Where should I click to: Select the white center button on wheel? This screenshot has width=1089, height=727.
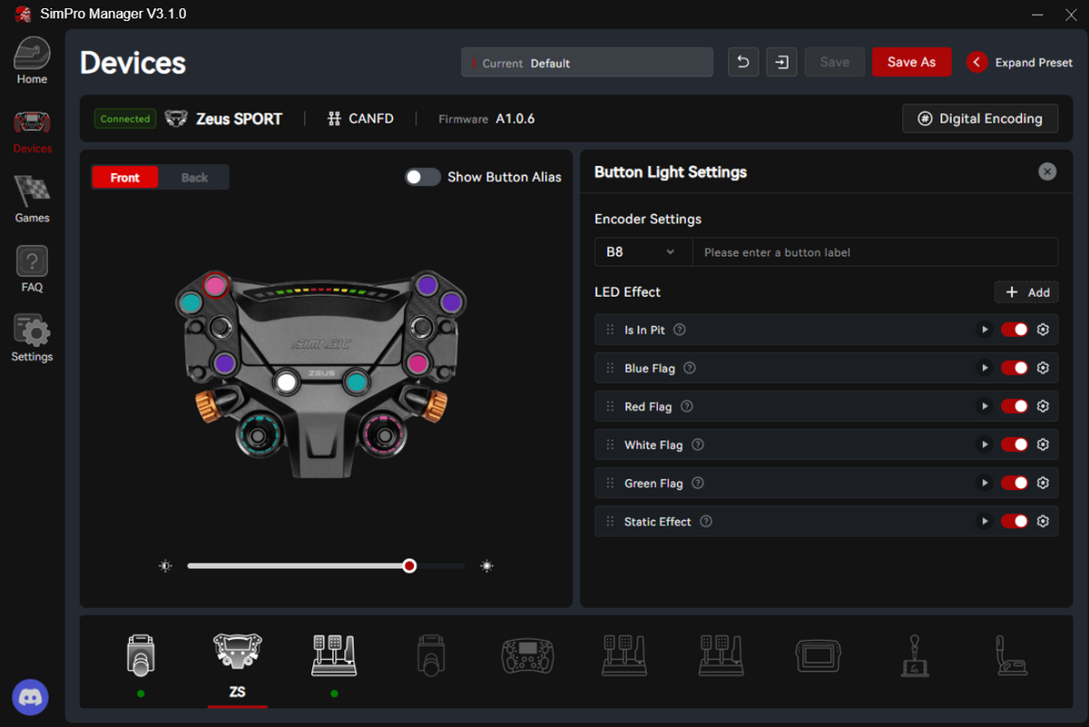point(286,382)
